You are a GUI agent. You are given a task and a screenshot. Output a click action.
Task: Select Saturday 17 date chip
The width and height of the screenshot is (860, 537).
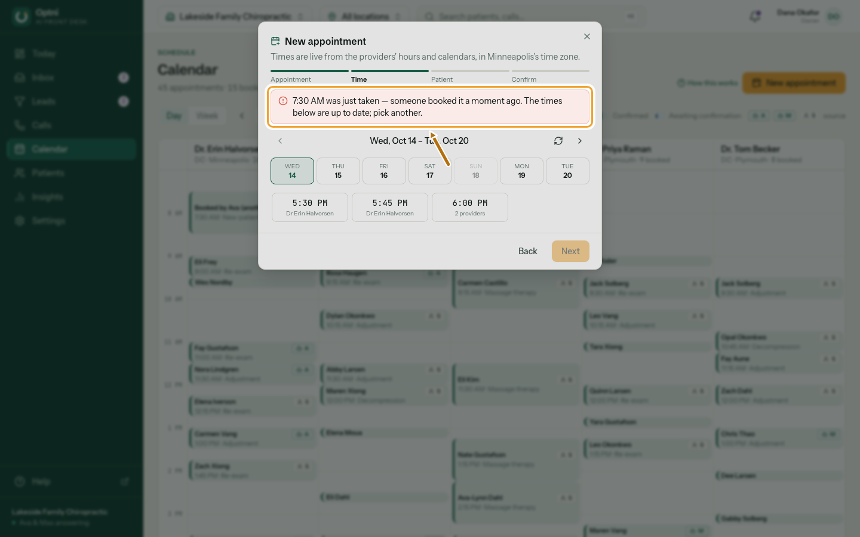click(x=430, y=171)
